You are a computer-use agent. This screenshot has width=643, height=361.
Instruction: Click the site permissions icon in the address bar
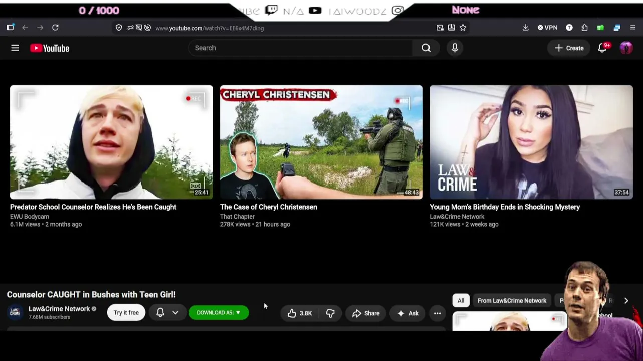point(130,28)
